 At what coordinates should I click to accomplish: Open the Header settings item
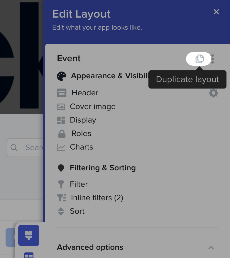click(x=85, y=93)
